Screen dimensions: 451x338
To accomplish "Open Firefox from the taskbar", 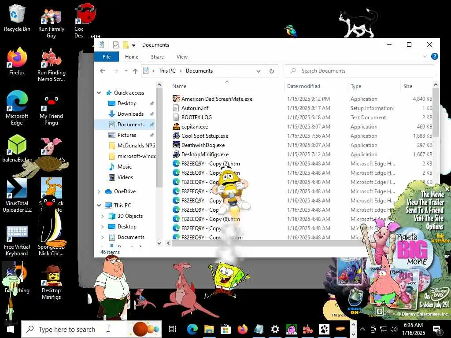I will [243, 329].
